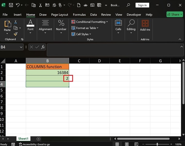Select cell B2 containing 16384
185x146 pixels.
coord(47,73)
